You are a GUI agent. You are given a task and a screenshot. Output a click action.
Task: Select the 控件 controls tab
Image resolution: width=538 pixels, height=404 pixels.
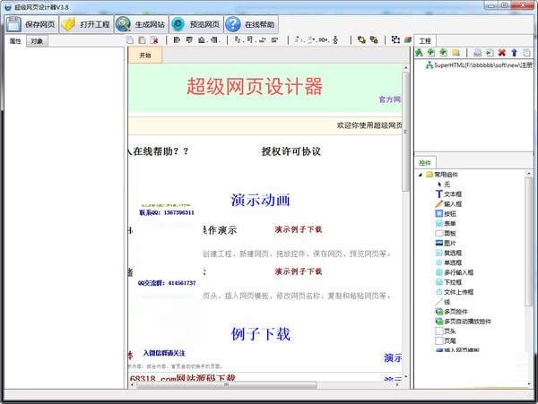425,163
